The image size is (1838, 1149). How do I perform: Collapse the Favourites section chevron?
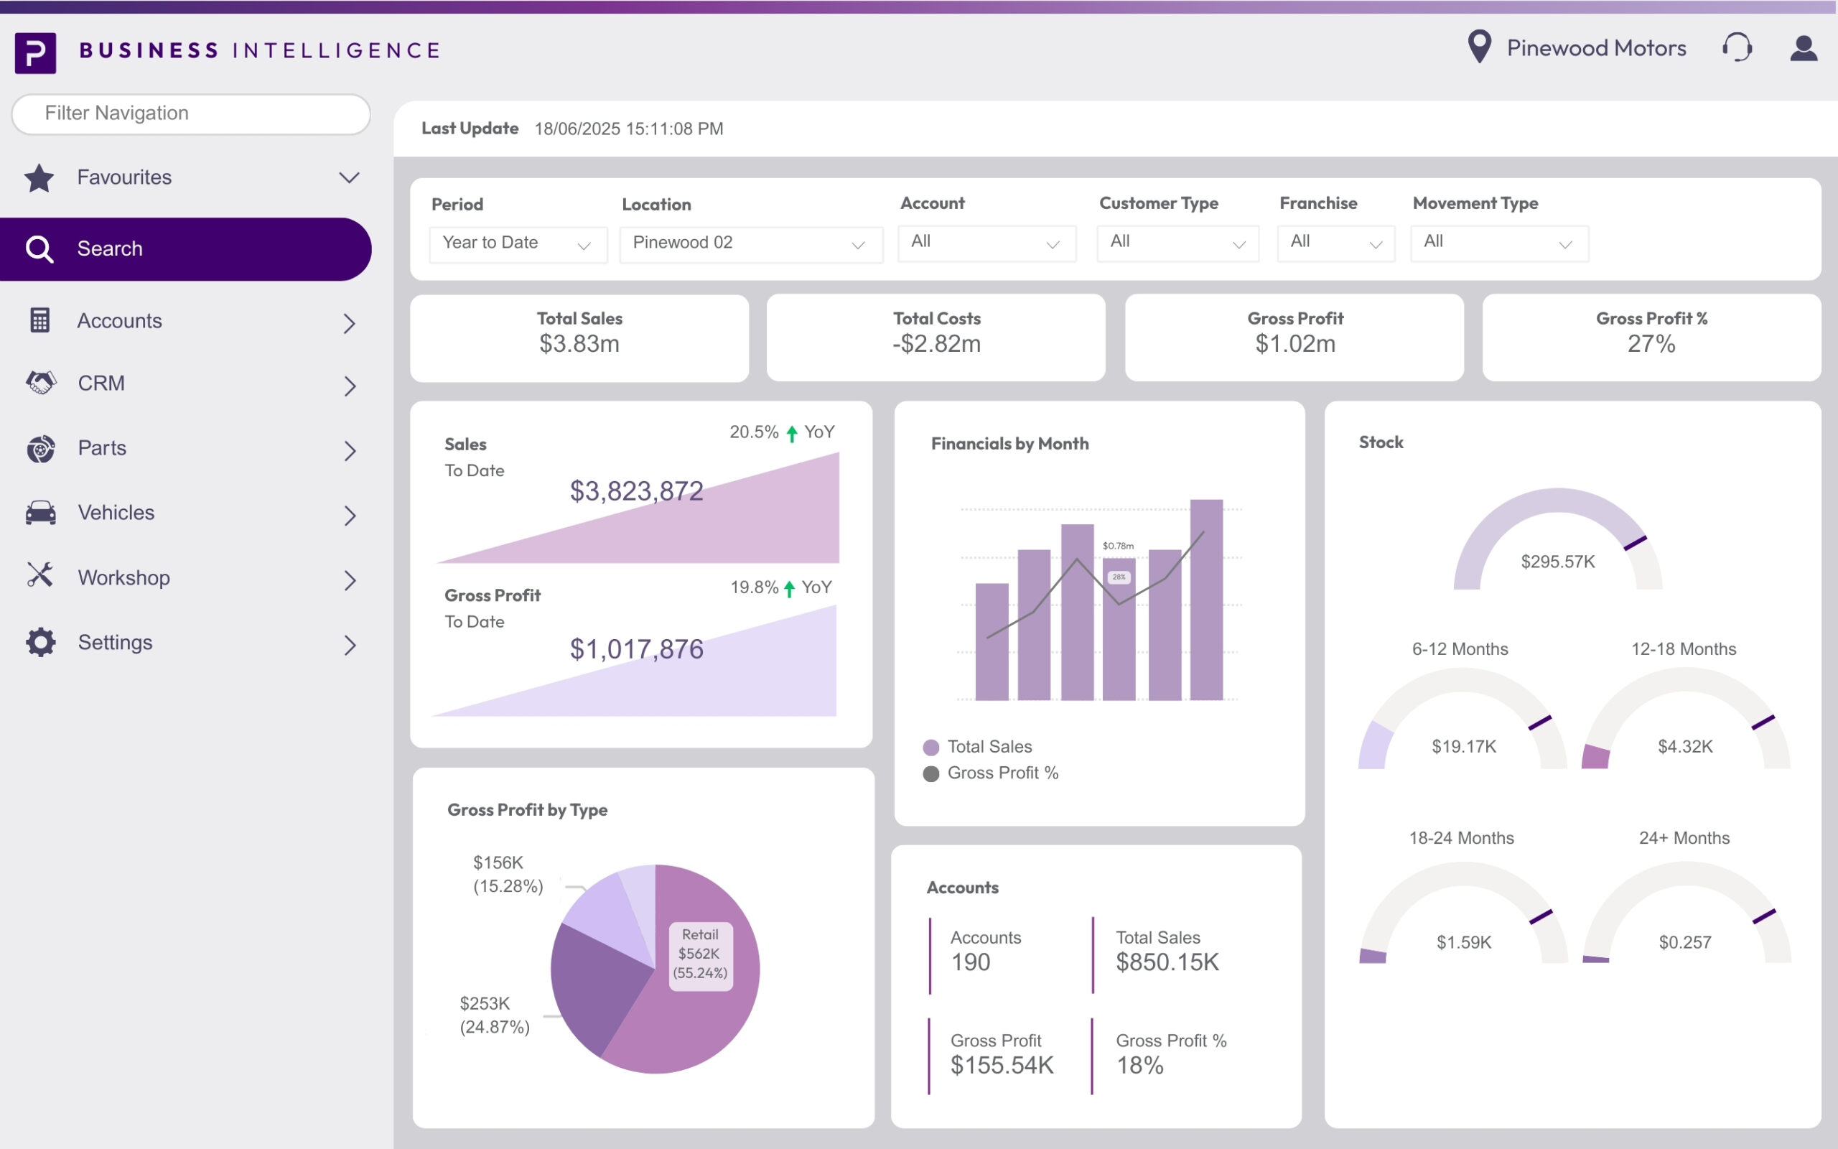pos(349,178)
